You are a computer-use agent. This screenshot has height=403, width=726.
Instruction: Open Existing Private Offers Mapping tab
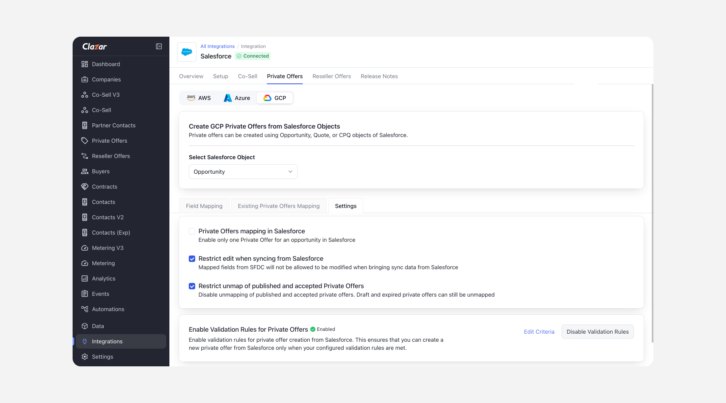[279, 206]
